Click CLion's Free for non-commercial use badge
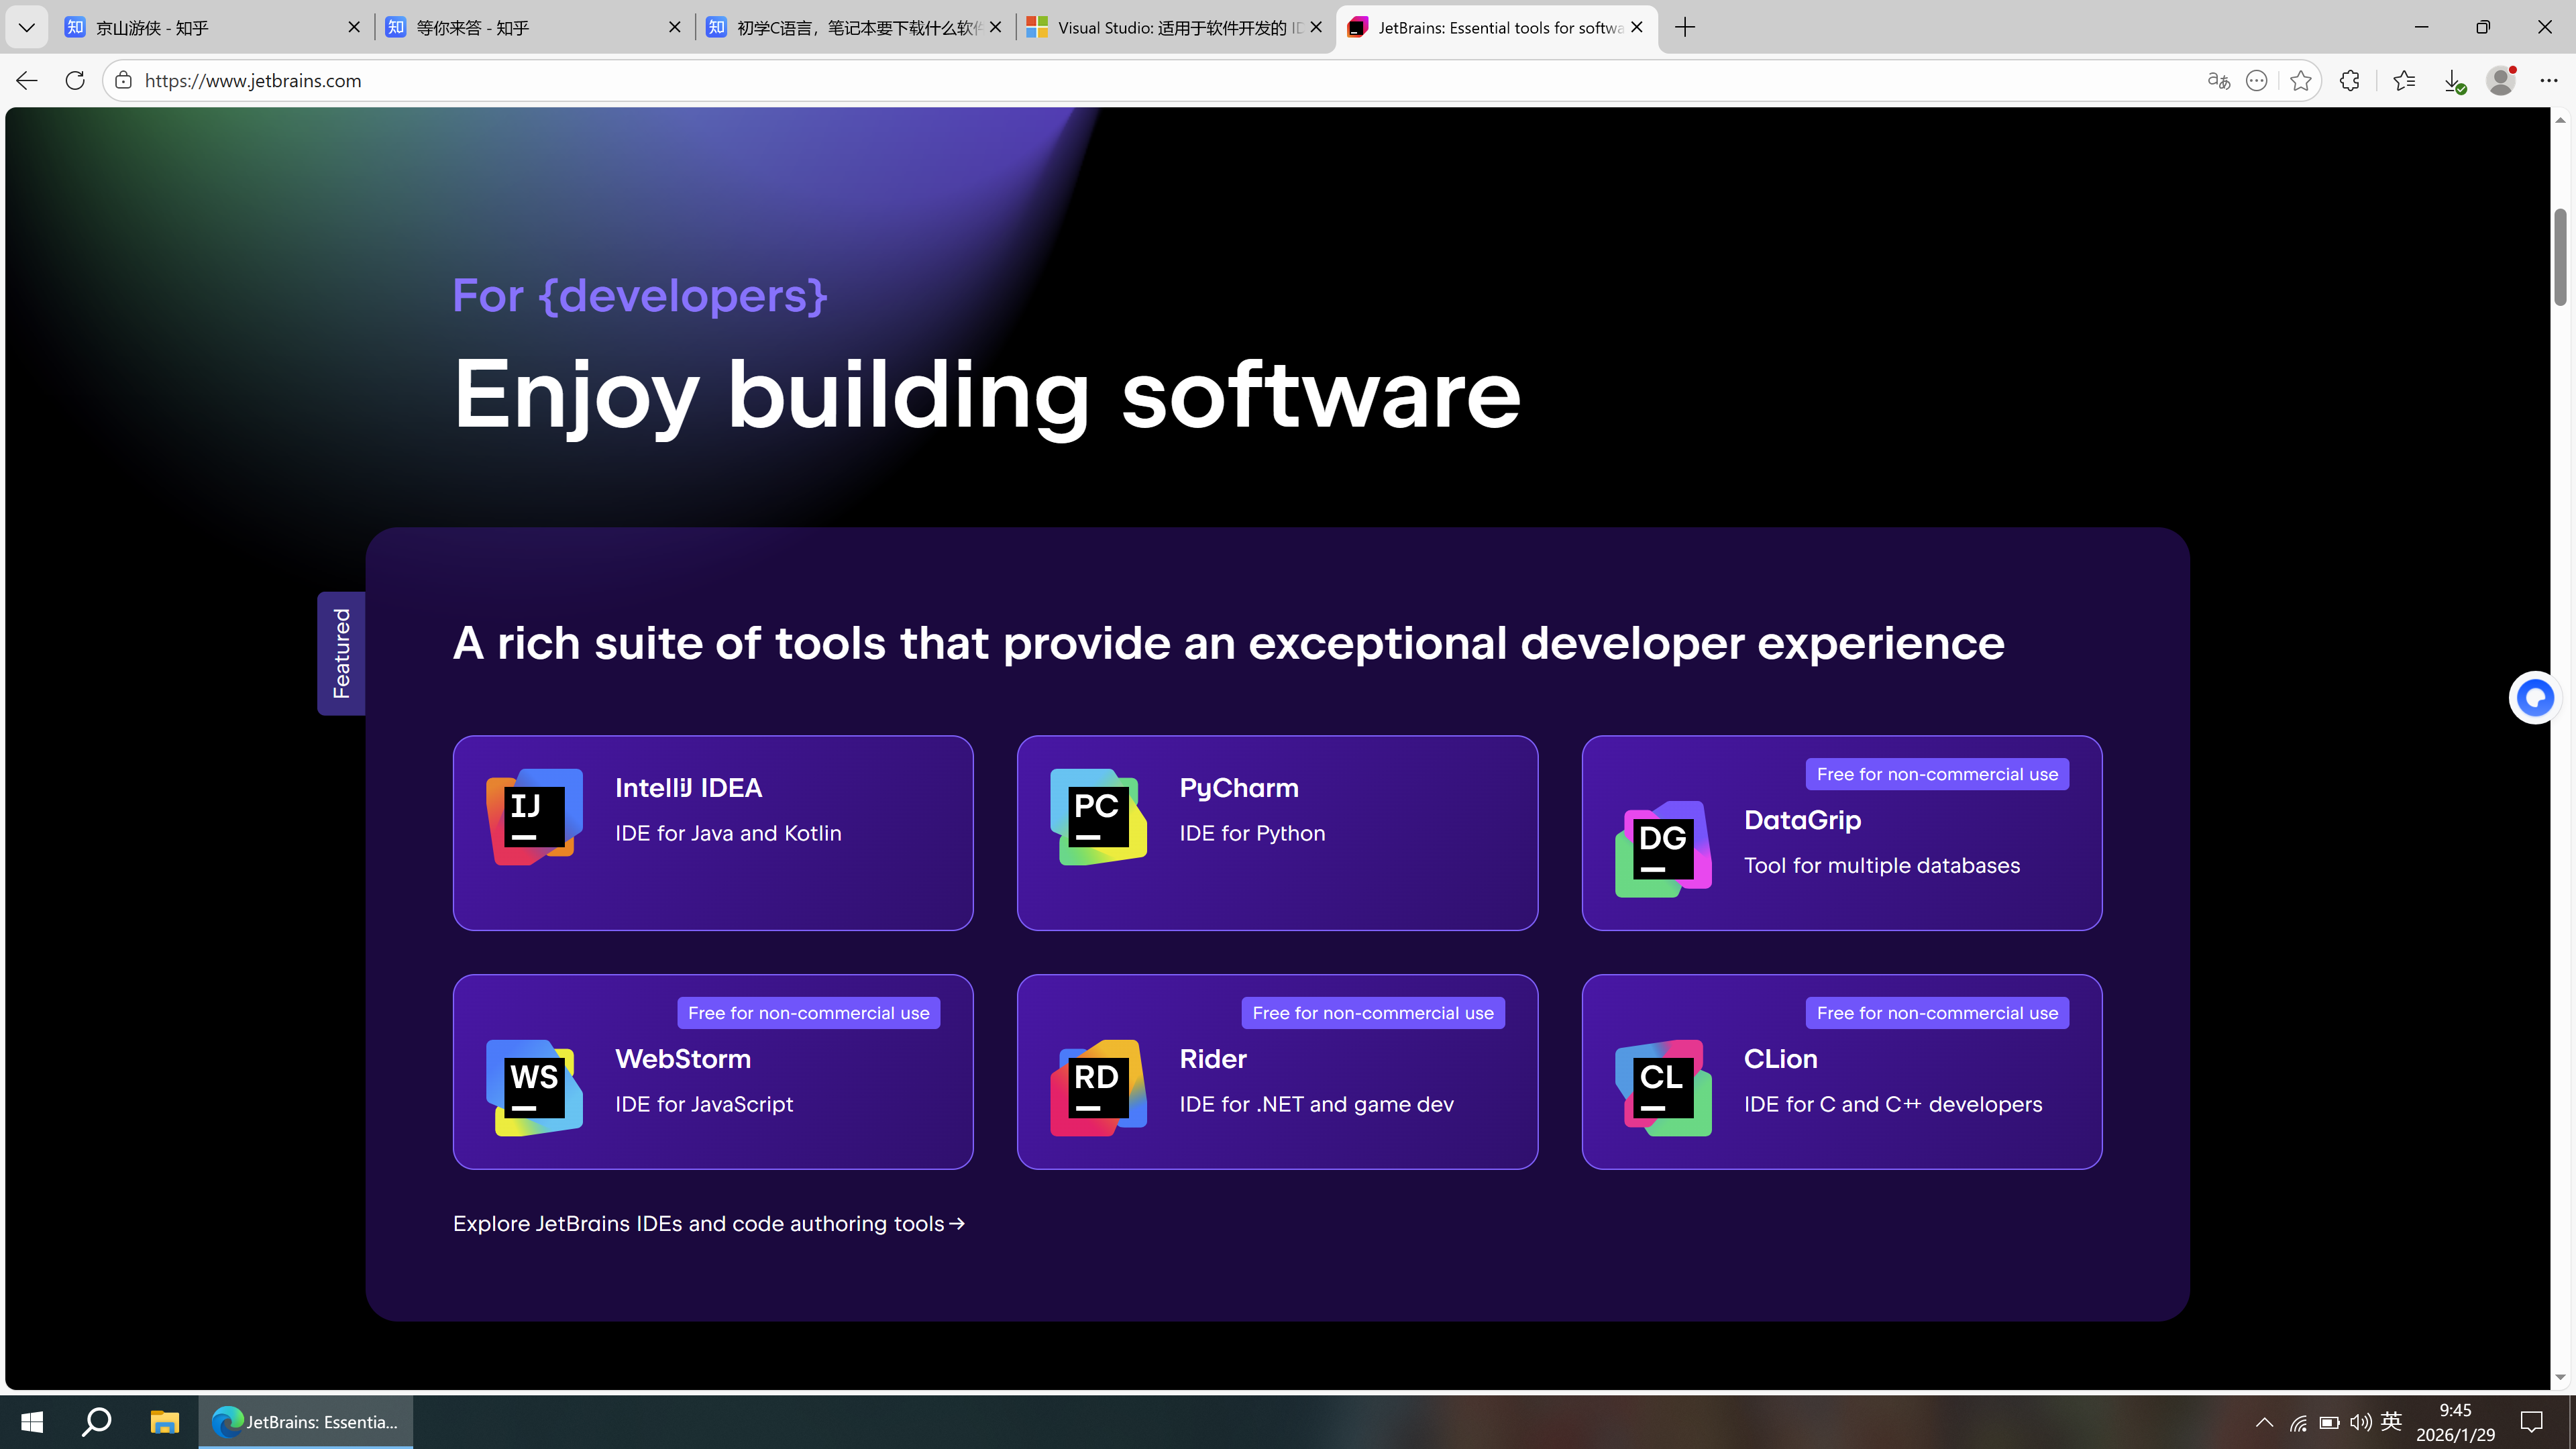This screenshot has height=1449, width=2576. 1937,1013
